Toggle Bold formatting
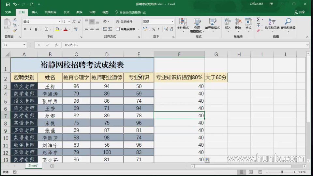Image resolution: width=313 pixels, height=176 pixels. pos(25,29)
